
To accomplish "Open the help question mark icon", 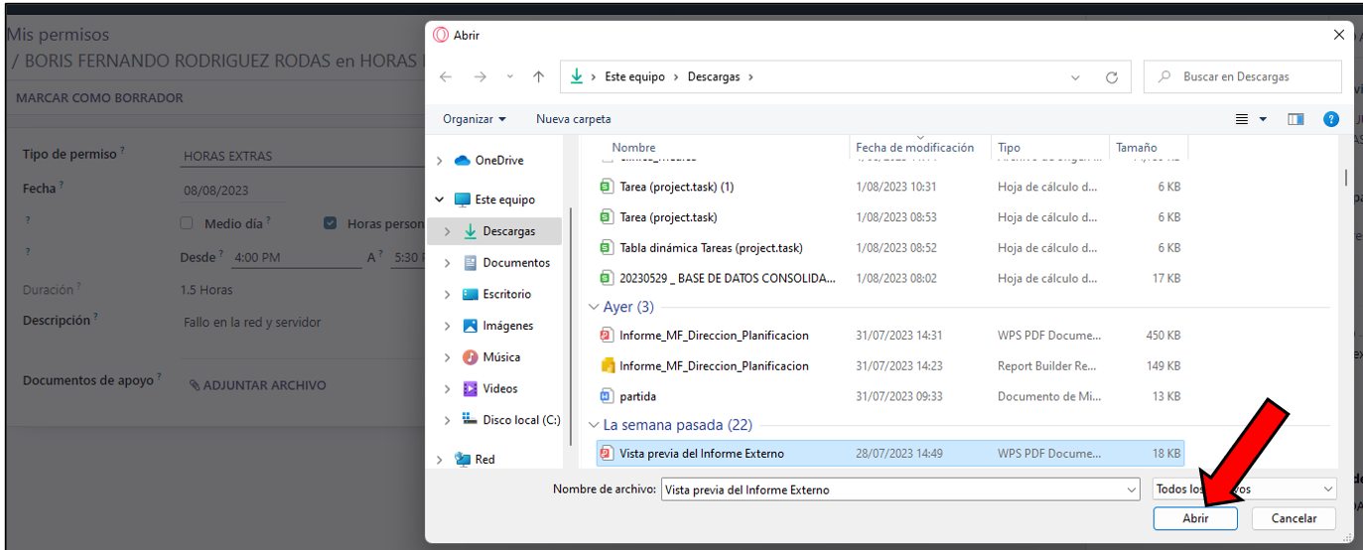I will (x=1331, y=119).
